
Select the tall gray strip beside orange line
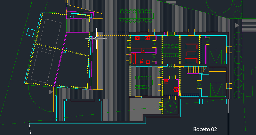click(x=100, y=60)
